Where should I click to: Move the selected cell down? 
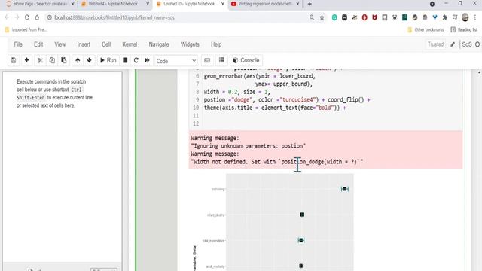coord(89,60)
